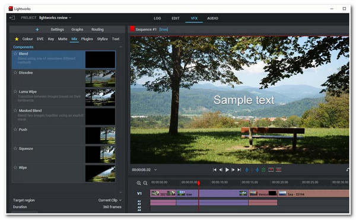
Task: Click the clear marks diamond icon
Action: 252,170
